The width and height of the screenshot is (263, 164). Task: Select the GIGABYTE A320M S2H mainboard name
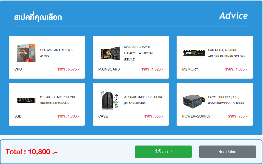(x=139, y=53)
